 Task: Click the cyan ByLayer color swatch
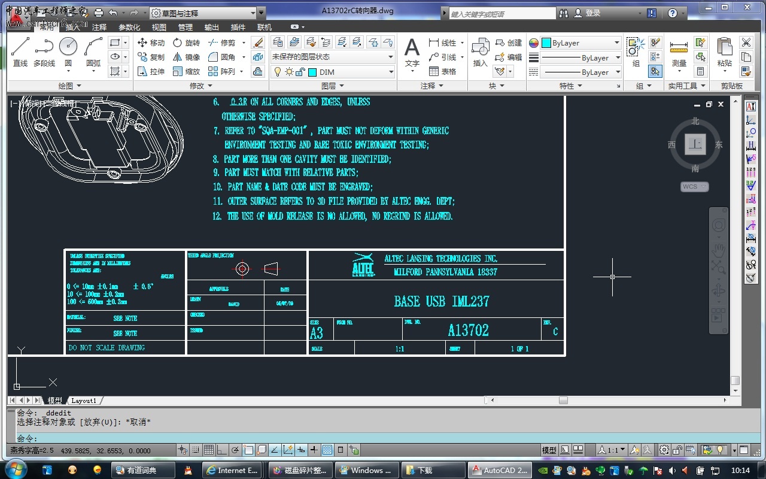(546, 43)
